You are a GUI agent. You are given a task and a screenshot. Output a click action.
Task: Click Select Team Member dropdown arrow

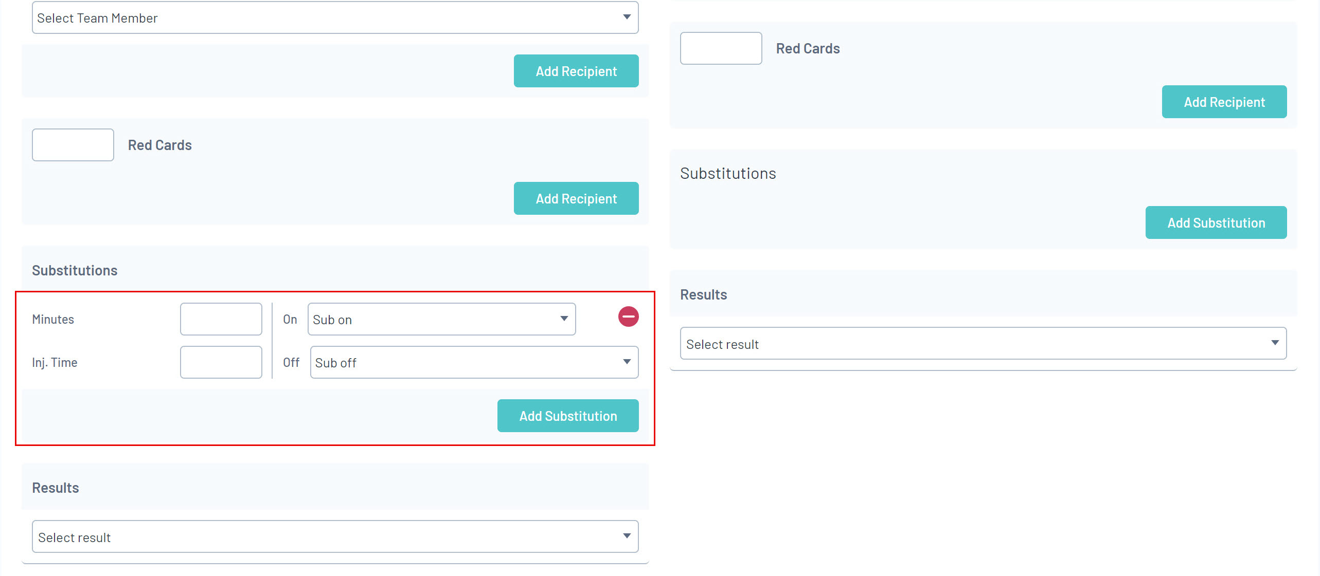[x=627, y=17]
